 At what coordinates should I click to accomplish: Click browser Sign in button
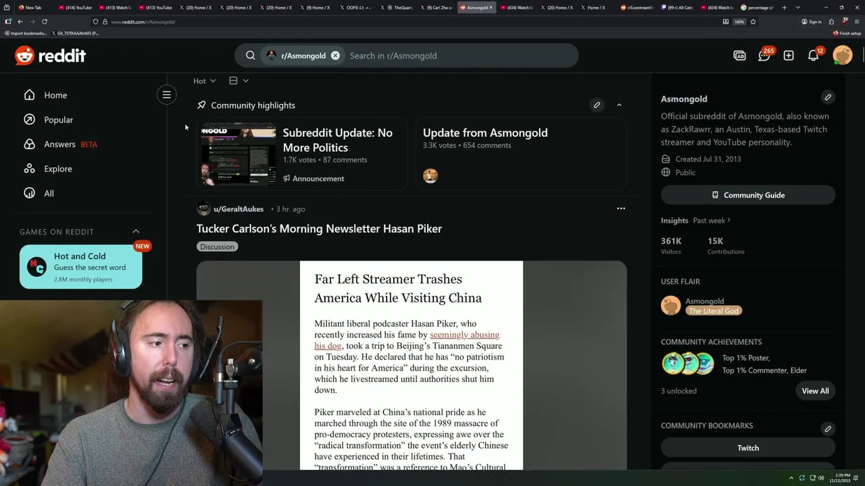[812, 22]
